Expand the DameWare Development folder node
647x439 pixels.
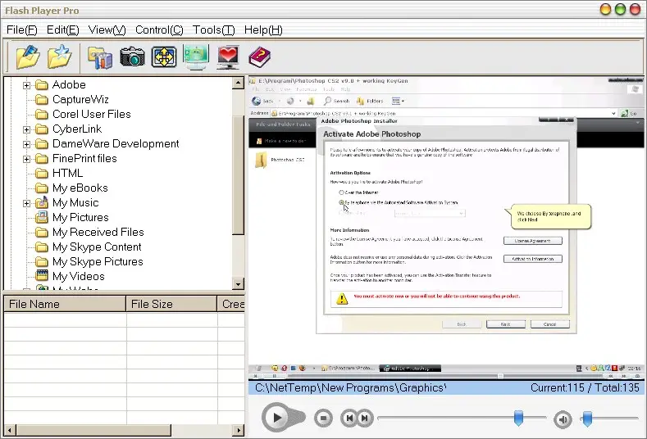26,144
